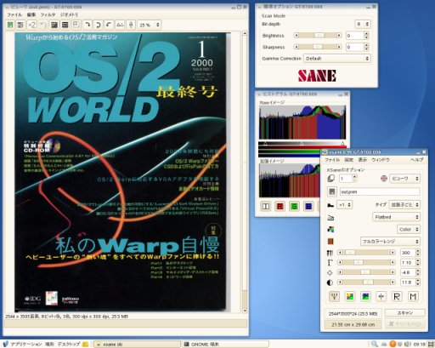The height and width of the screenshot is (348, 435).
Task: Open フィルタ menu in the viewer window
Action: [x=48, y=14]
